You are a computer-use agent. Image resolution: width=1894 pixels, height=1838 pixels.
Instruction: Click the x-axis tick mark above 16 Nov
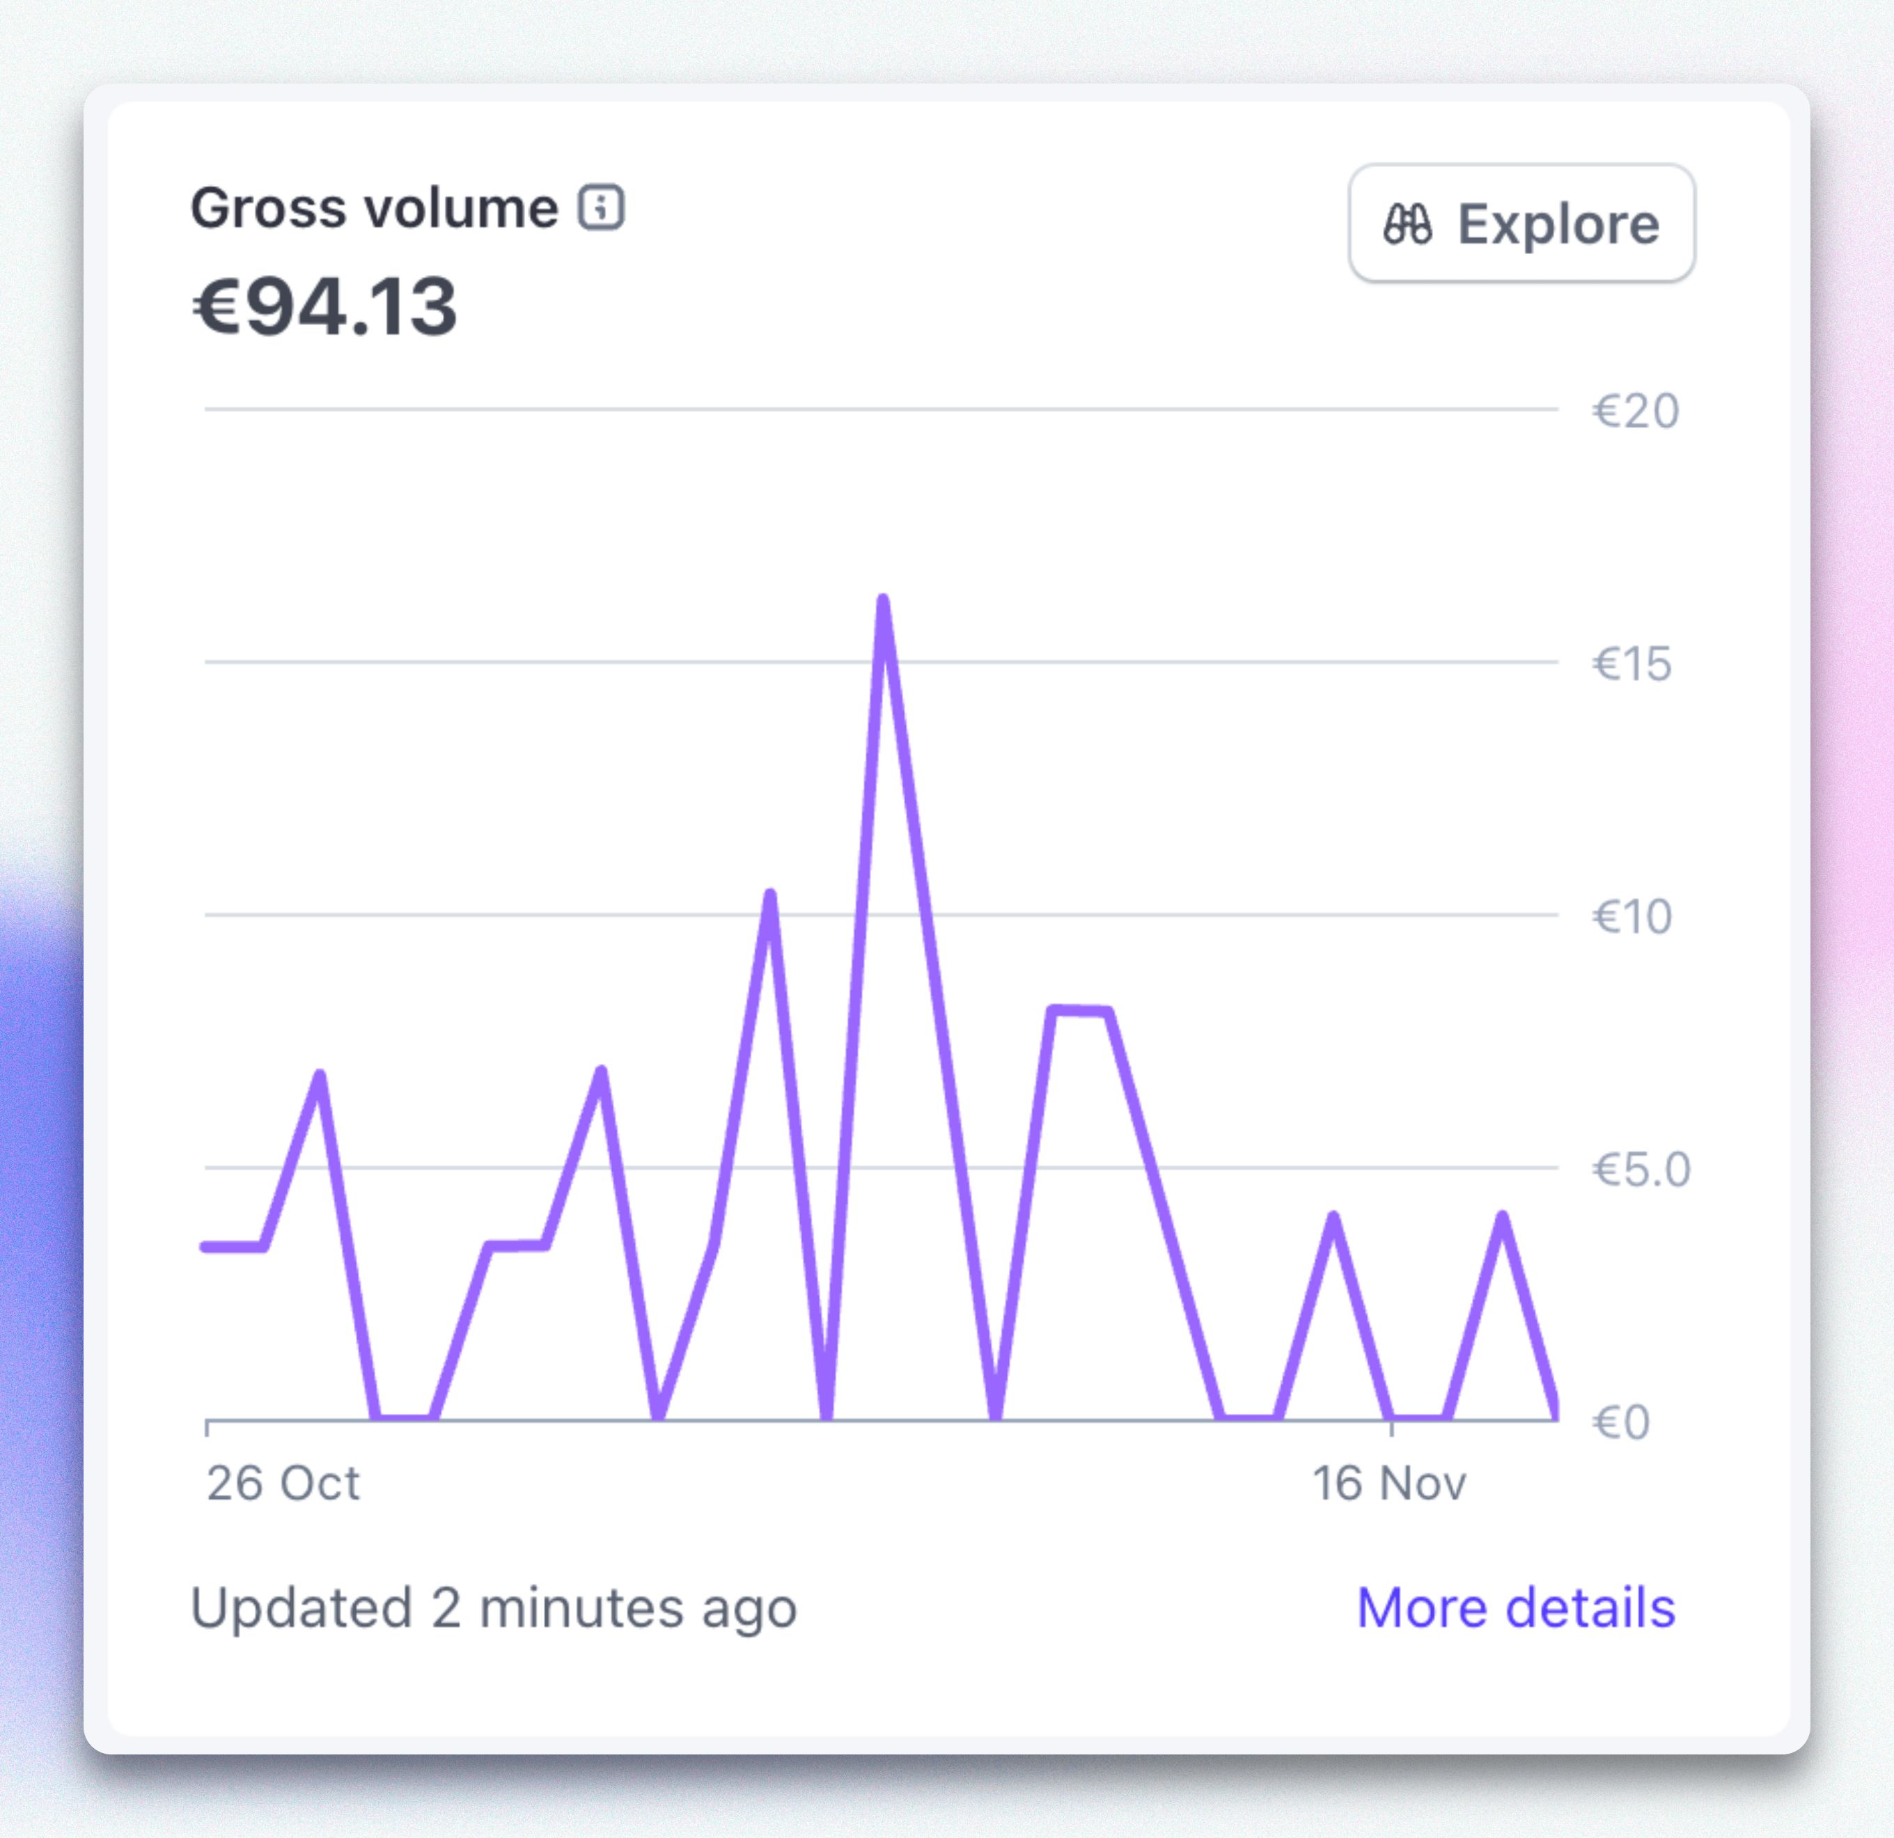1391,1428
